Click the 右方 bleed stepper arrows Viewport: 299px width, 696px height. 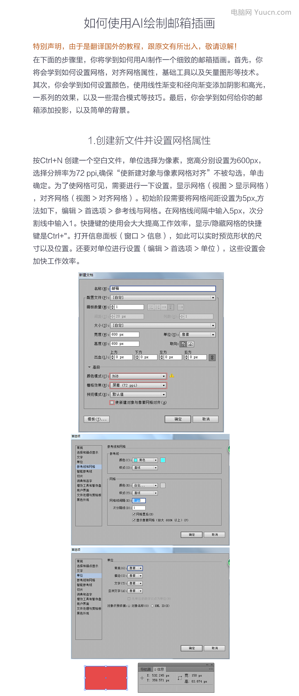tap(187, 357)
